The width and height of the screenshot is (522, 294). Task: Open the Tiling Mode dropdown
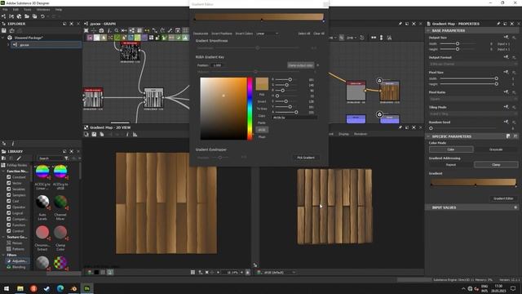[473, 114]
